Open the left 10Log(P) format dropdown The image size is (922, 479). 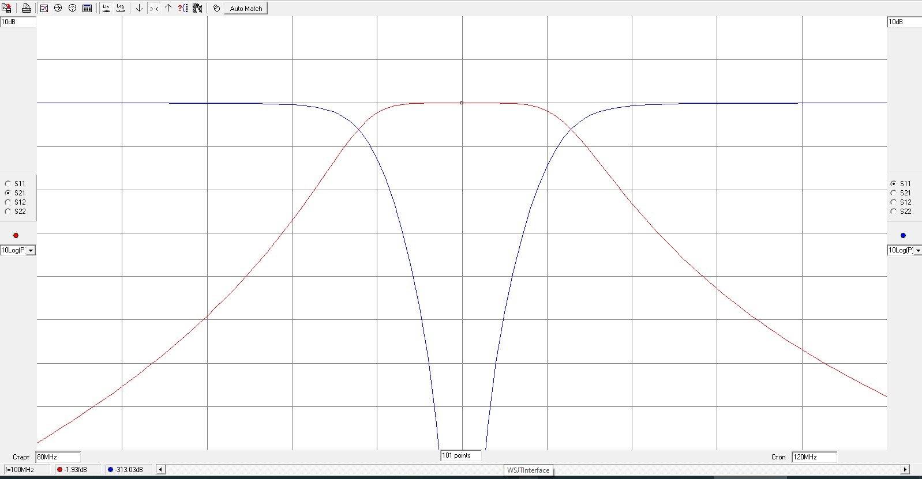tap(31, 251)
